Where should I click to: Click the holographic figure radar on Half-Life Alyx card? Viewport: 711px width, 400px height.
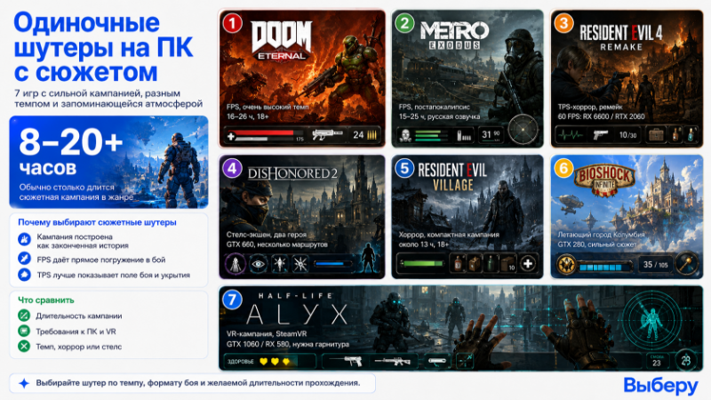point(652,319)
